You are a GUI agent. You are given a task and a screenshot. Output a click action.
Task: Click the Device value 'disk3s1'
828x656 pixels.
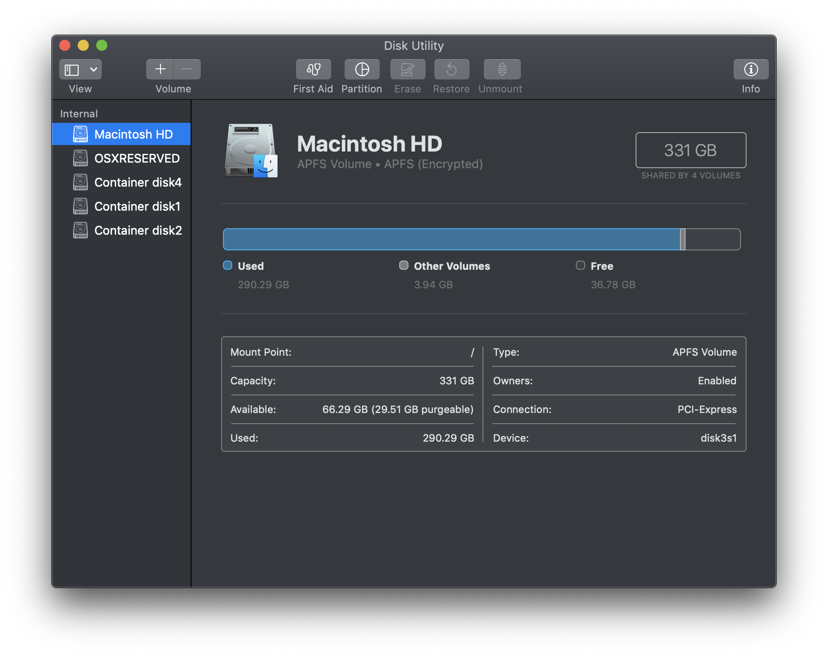point(718,438)
